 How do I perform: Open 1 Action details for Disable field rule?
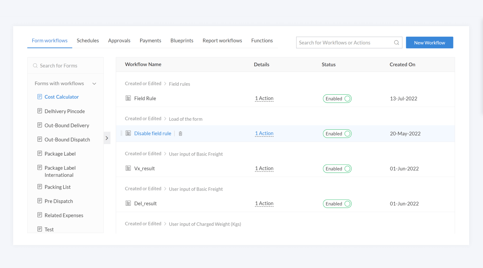[x=264, y=133]
